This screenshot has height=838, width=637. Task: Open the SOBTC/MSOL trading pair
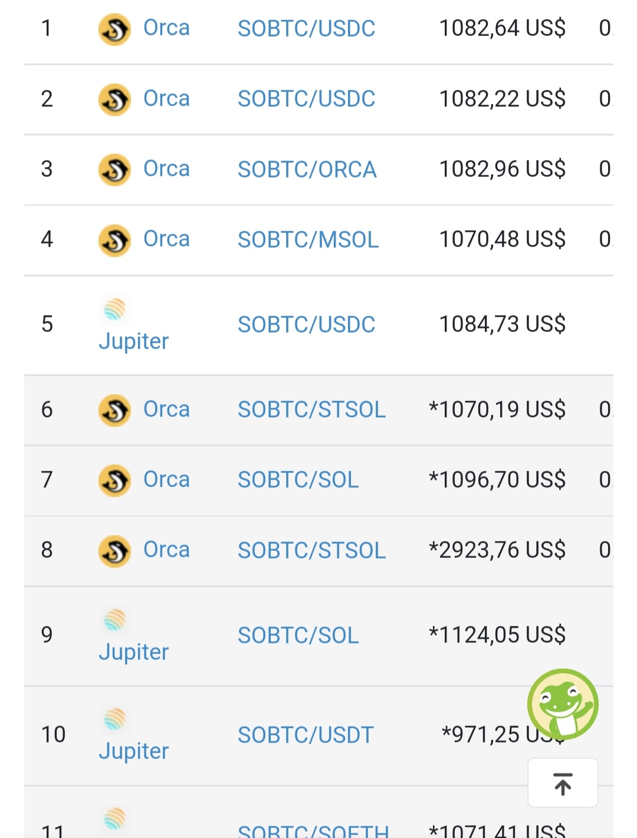pyautogui.click(x=308, y=239)
